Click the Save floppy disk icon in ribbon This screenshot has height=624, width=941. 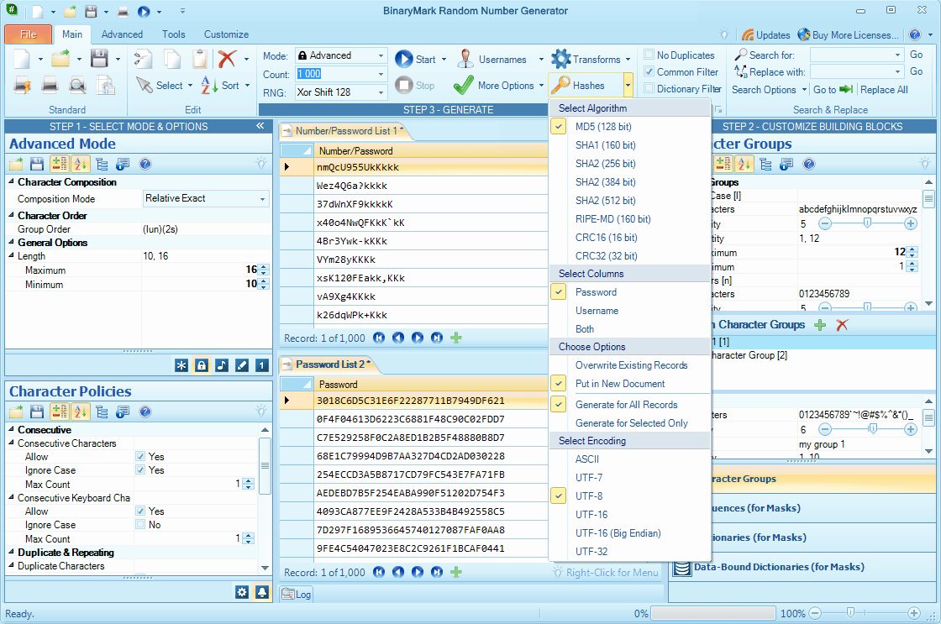[x=99, y=59]
